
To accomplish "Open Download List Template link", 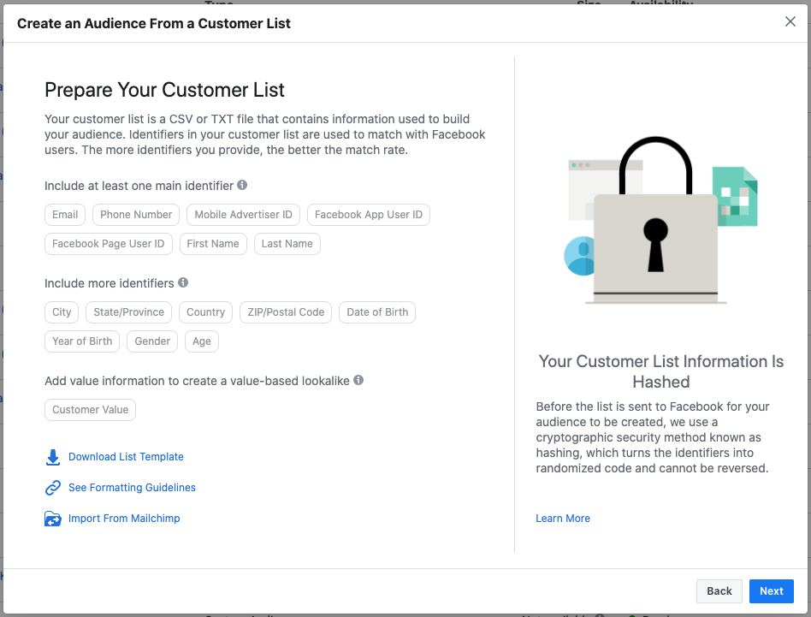I will coord(126,457).
